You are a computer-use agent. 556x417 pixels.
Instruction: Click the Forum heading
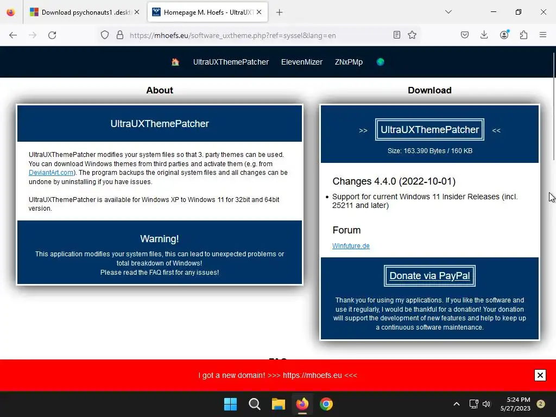click(x=346, y=230)
